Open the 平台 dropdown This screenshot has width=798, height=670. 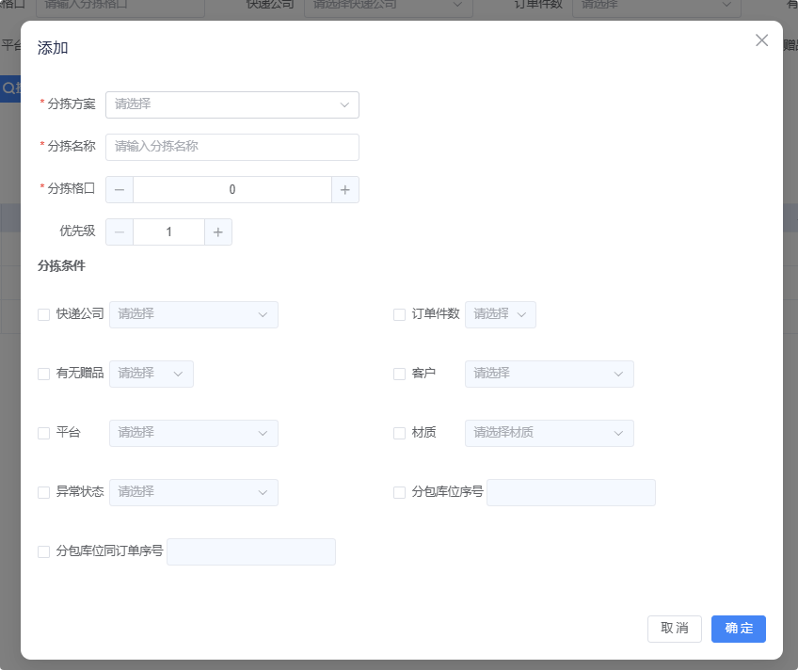(194, 433)
